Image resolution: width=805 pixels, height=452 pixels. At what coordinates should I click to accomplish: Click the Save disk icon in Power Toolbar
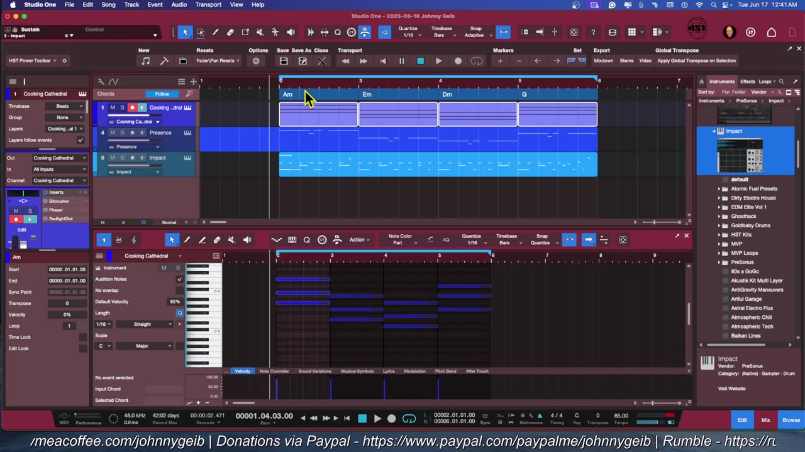[284, 61]
